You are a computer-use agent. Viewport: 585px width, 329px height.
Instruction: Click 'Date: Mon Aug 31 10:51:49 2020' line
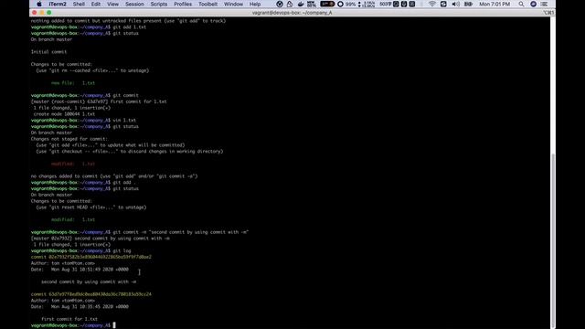[80, 270]
